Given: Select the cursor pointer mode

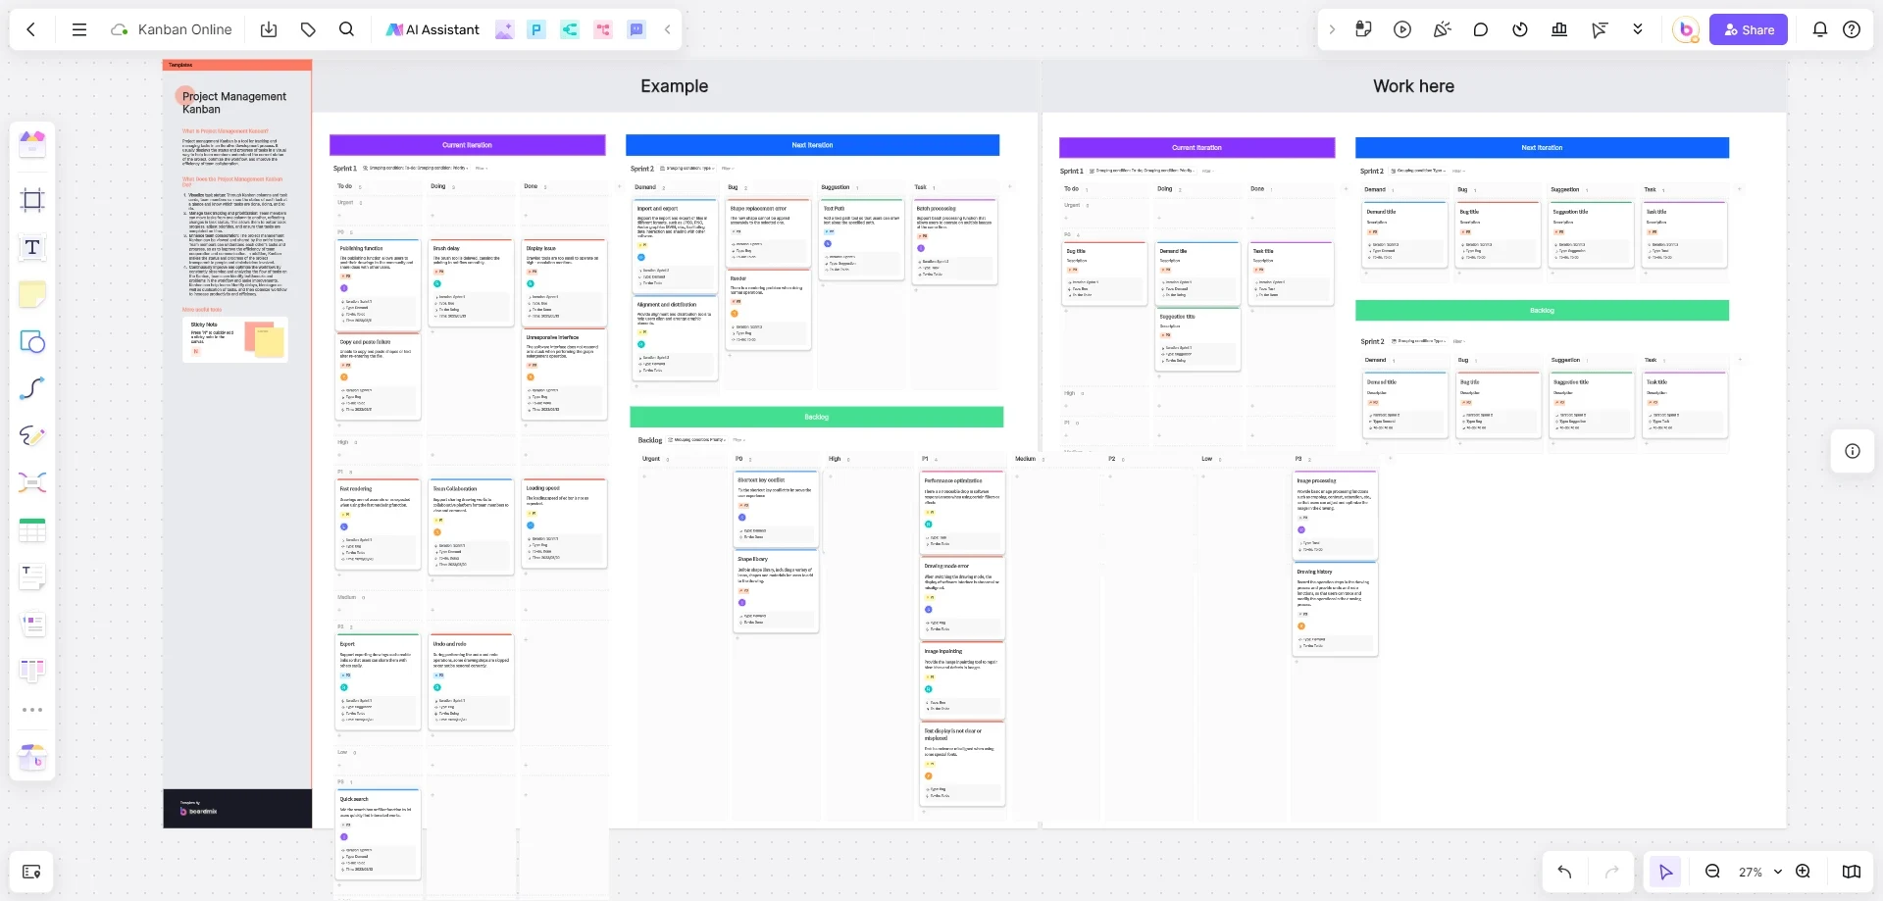Looking at the screenshot, I should click(1665, 872).
